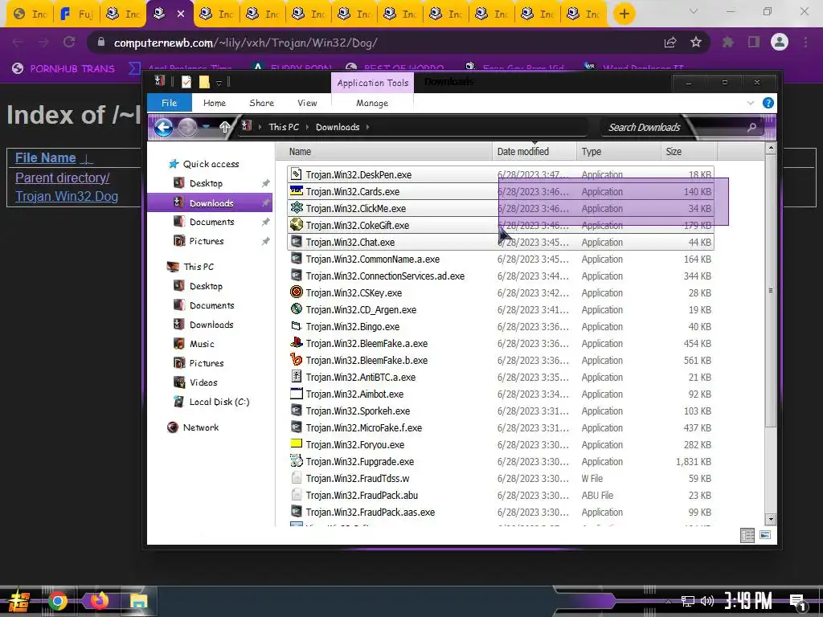Open the View ribbon tab
This screenshot has height=617, width=823.
[307, 103]
